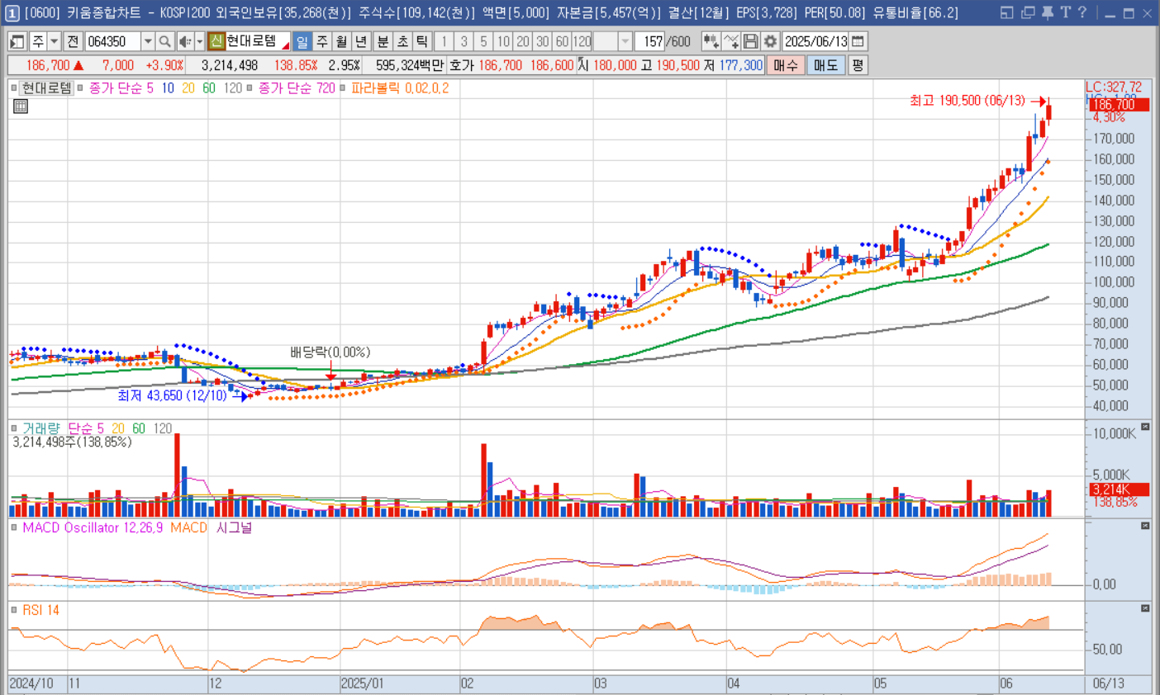Toggle the left sidebar panel icon

pos(17,41)
